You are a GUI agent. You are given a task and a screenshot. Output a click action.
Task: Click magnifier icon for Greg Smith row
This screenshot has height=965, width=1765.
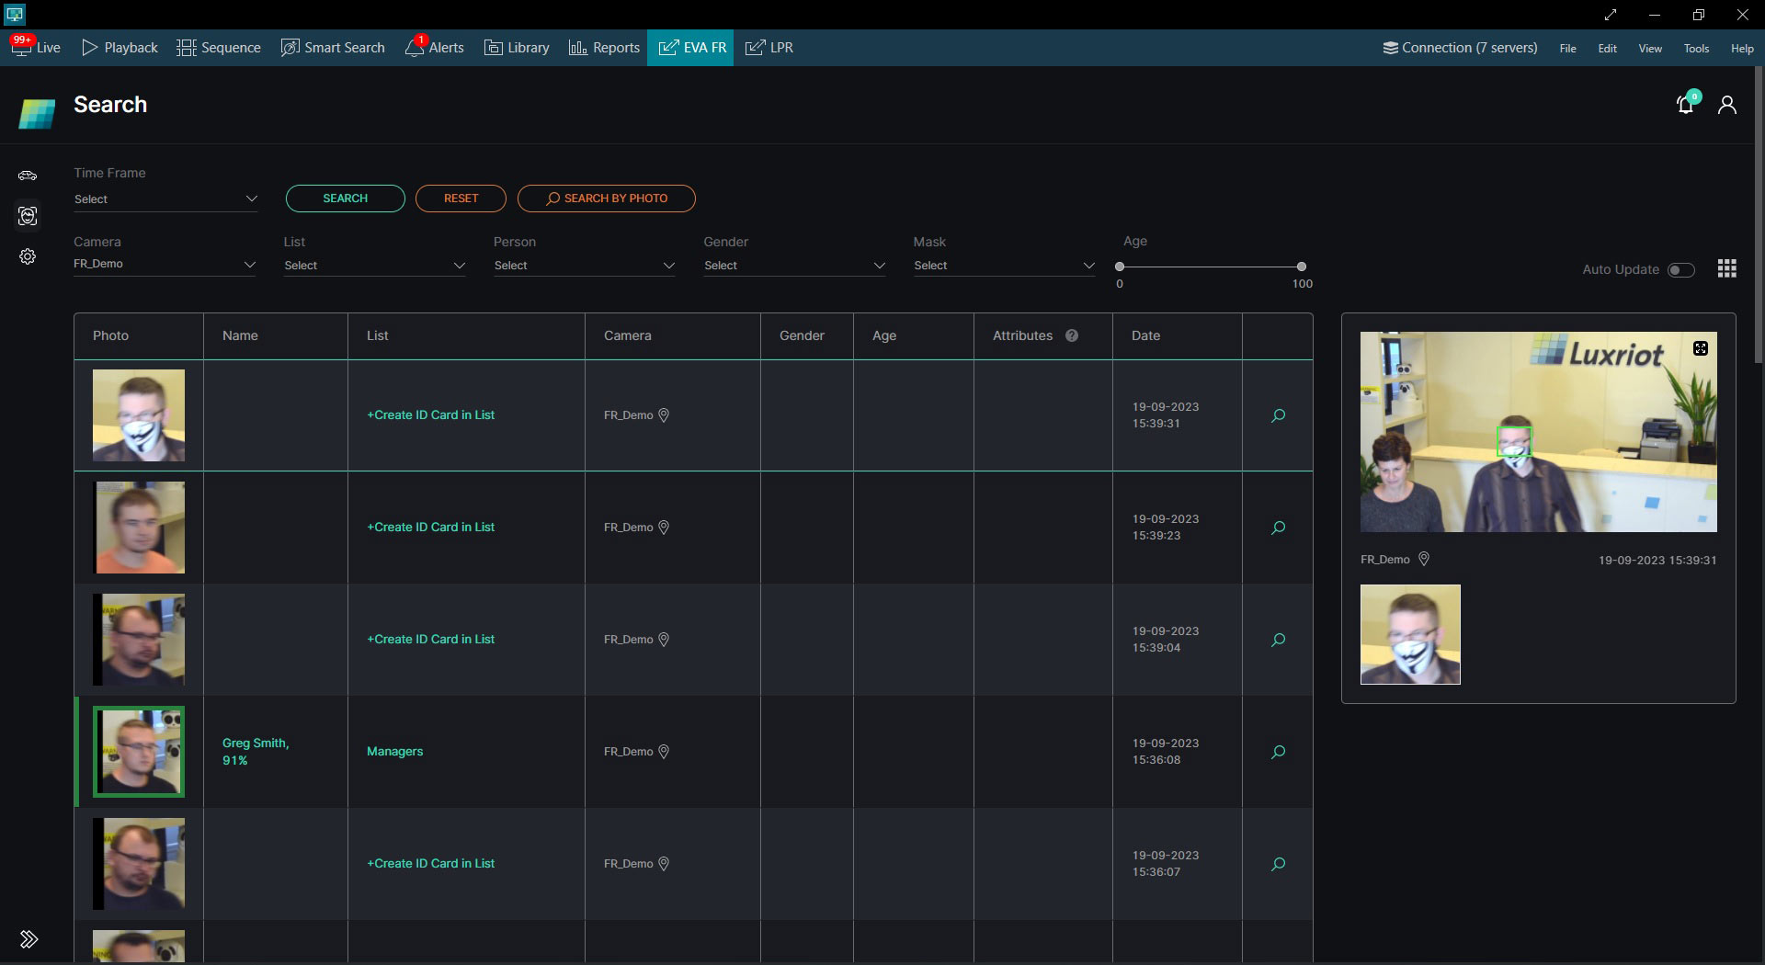[x=1278, y=752]
